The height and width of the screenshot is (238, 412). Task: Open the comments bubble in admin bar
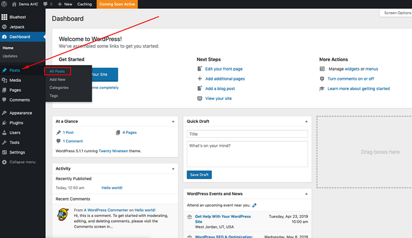click(45, 4)
